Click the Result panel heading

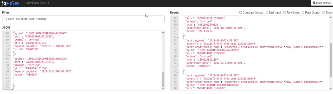click(174, 13)
